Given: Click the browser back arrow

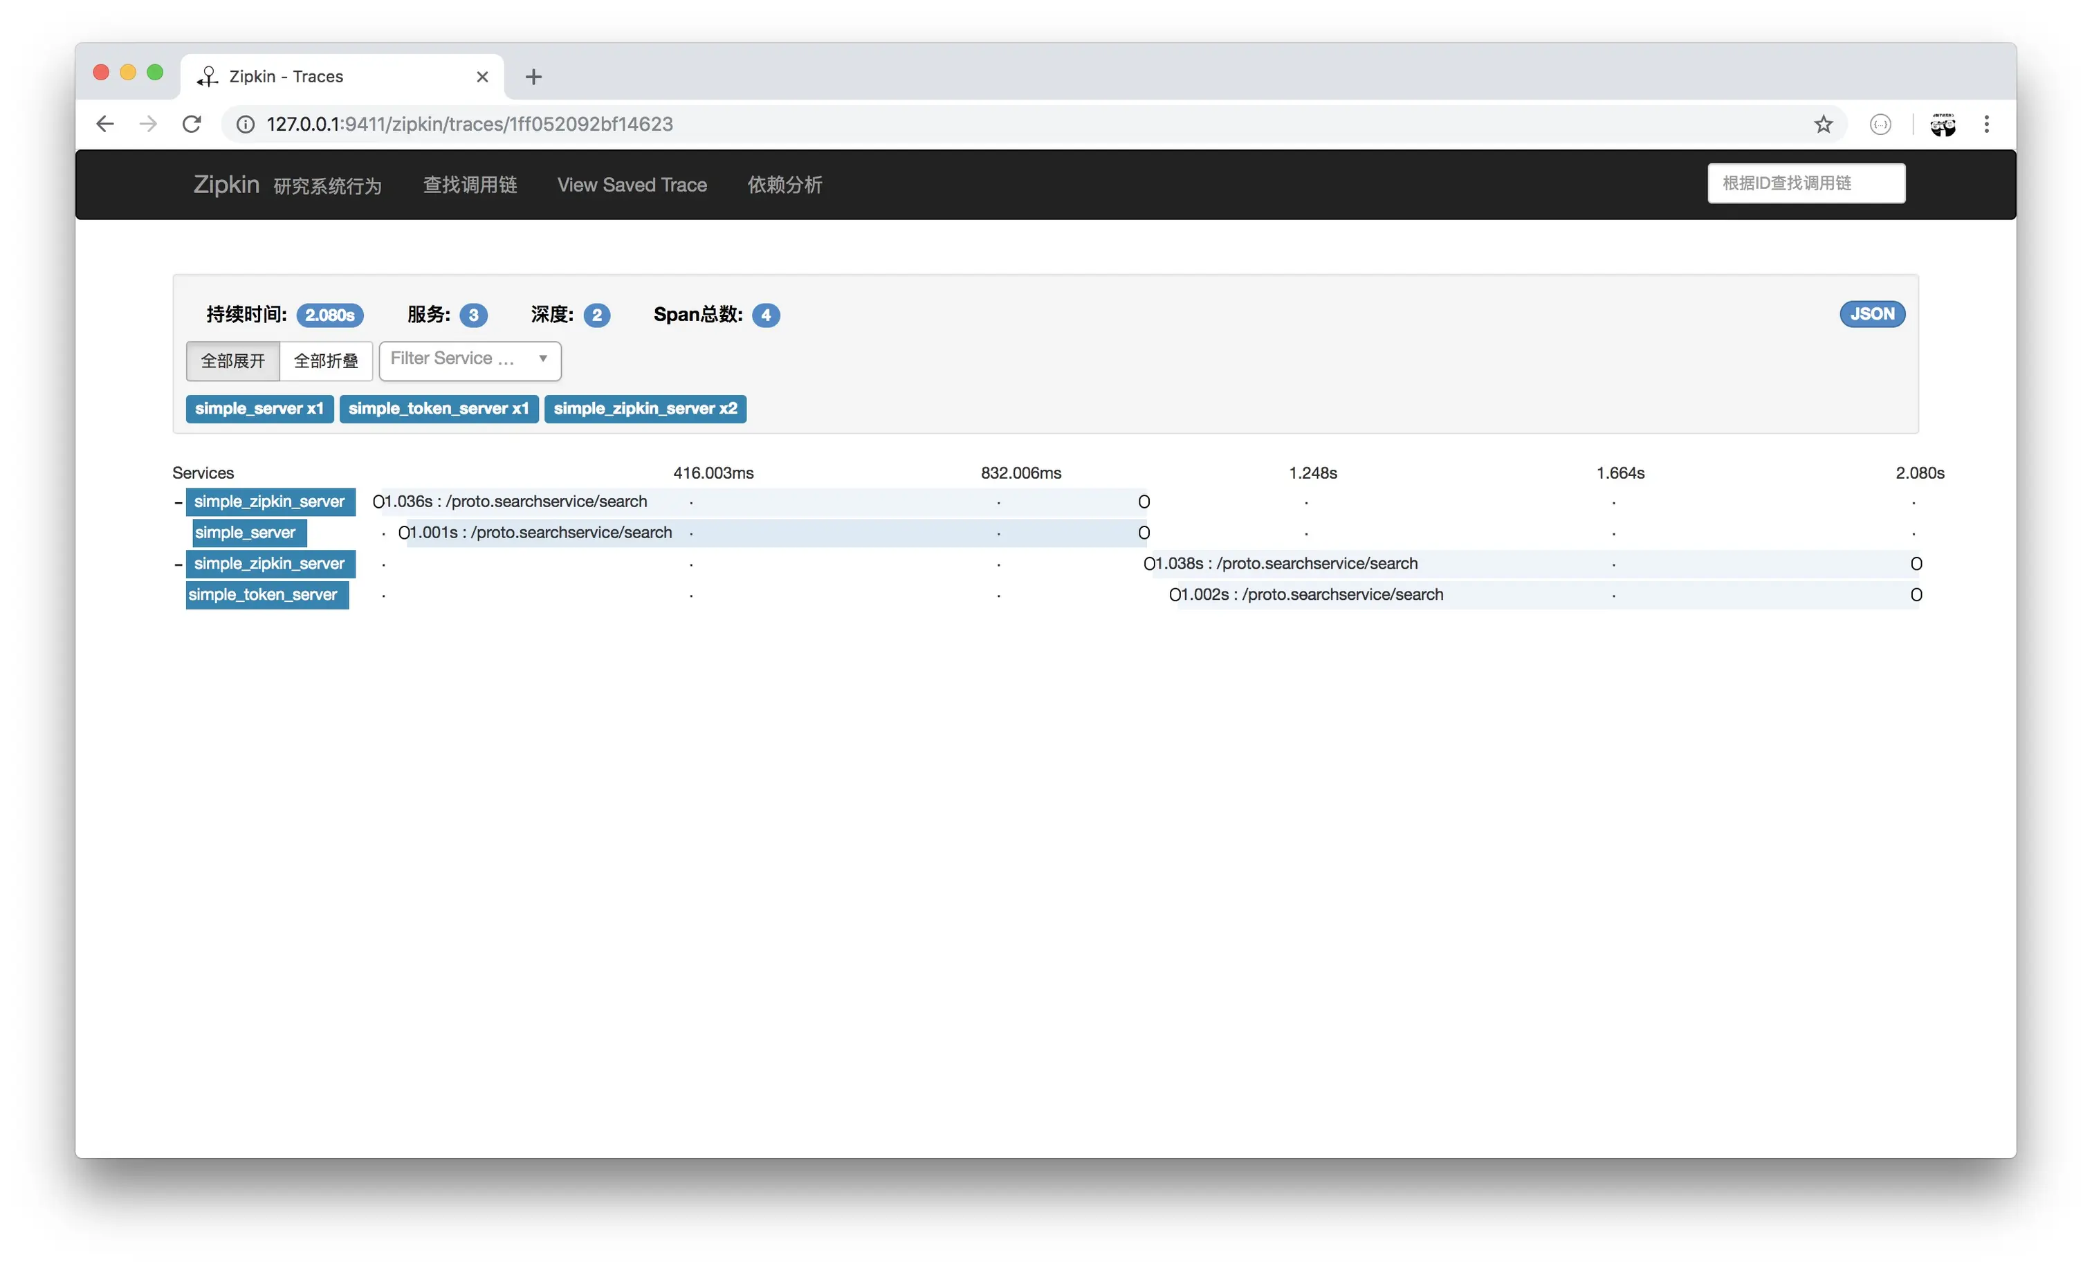Looking at the screenshot, I should coord(104,124).
